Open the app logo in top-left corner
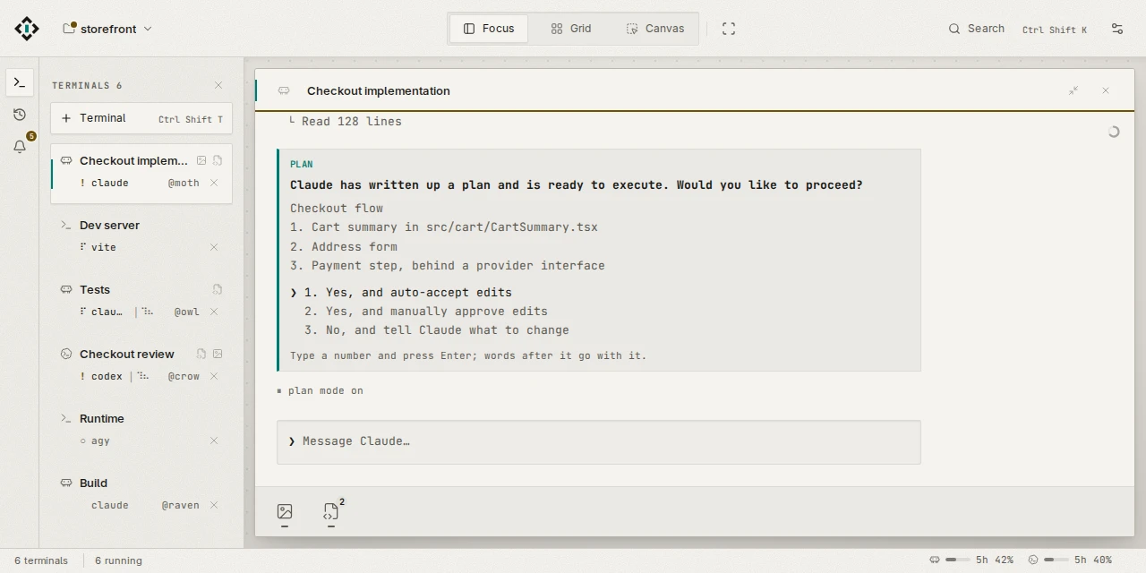 [x=27, y=29]
